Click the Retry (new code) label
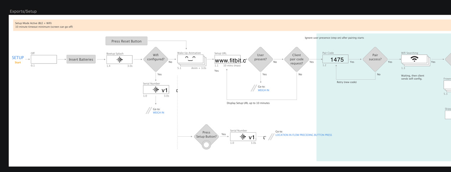The height and width of the screenshot is (172, 451). pyautogui.click(x=346, y=82)
